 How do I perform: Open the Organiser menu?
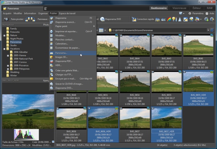tap(43, 13)
